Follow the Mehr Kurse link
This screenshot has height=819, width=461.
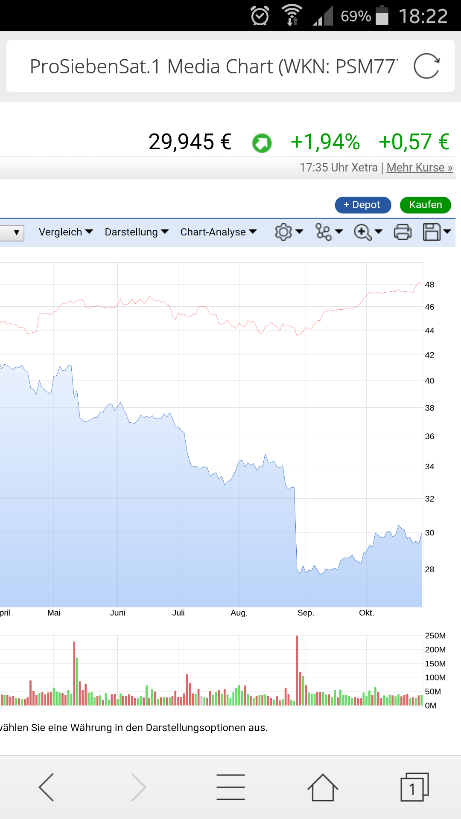419,168
